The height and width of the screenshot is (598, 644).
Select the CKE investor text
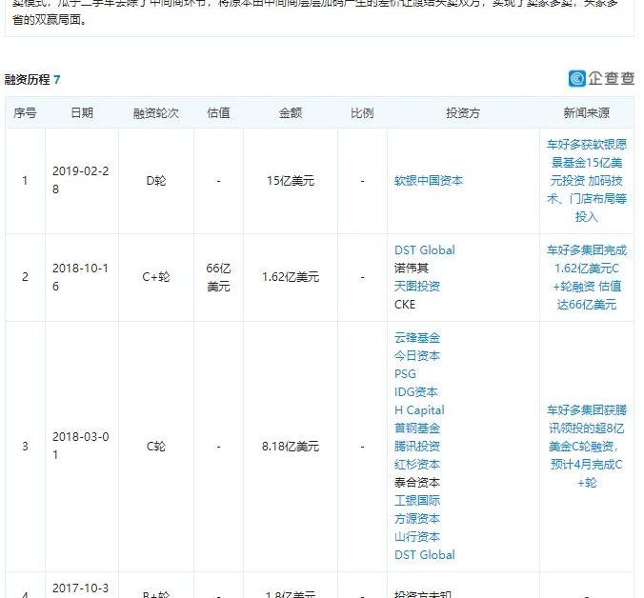coord(405,304)
